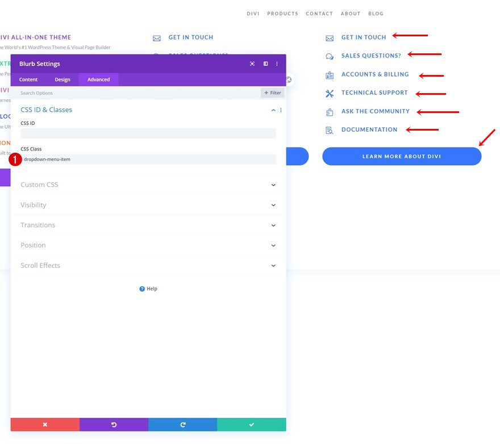Screen dimensions: 500x444
Task: Click the redo icon at modal bottom
Action: pyautogui.click(x=182, y=424)
